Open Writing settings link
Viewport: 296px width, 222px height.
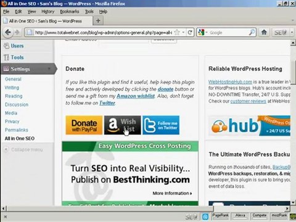12,88
